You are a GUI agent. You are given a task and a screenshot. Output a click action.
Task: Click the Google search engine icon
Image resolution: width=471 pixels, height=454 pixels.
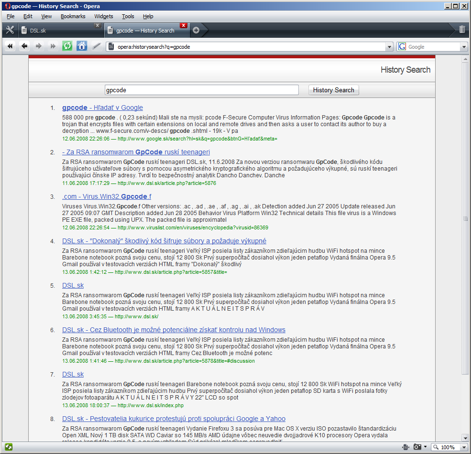[x=402, y=46]
